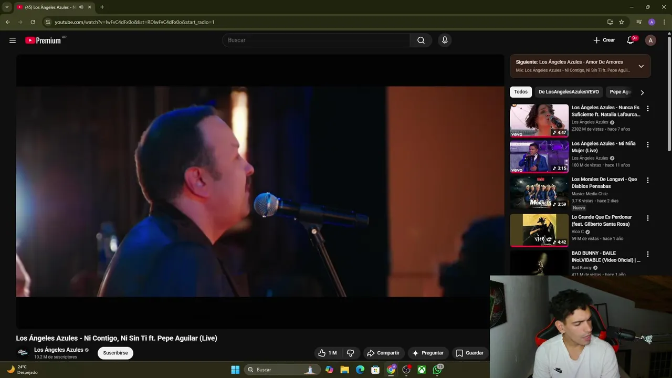The height and width of the screenshot is (378, 672).
Task: Open the Los Ángeles Azules channel avatar
Action: tap(23, 352)
